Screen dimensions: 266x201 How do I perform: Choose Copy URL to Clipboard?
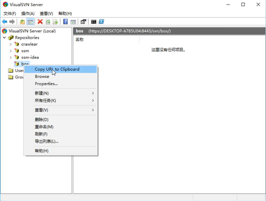click(61, 69)
